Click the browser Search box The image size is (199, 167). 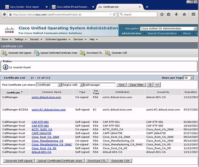(x=138, y=14)
